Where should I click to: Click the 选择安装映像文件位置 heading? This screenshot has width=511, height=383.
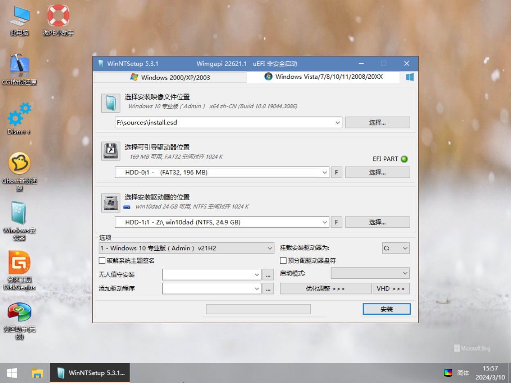[157, 97]
